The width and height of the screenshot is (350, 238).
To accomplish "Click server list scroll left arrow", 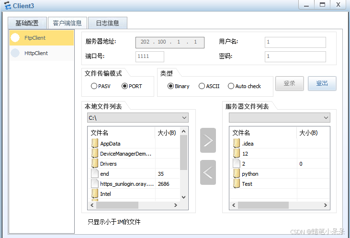I will click(234, 205).
